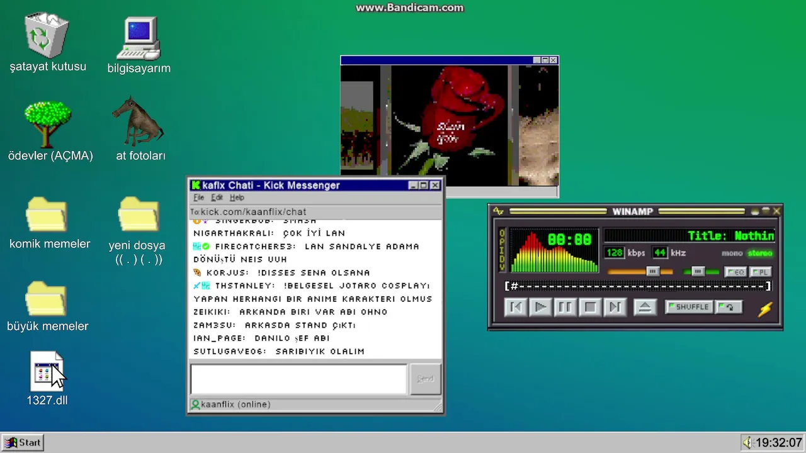Toggle SHUFFLE in Winamp
Screen dimensions: 806x453
pos(688,307)
